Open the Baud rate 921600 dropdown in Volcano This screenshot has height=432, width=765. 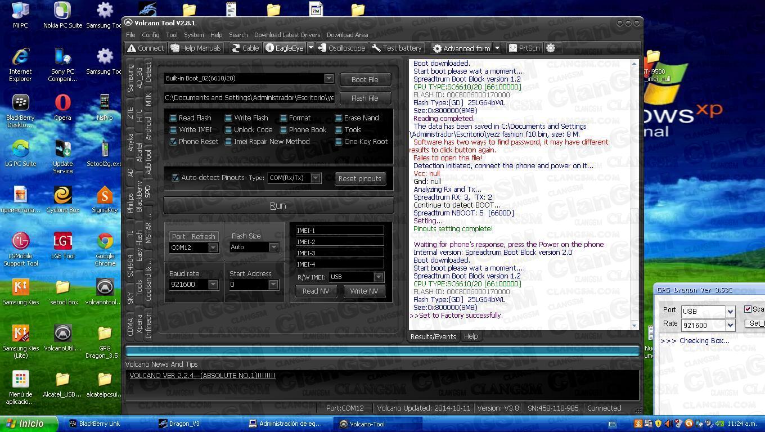[213, 285]
